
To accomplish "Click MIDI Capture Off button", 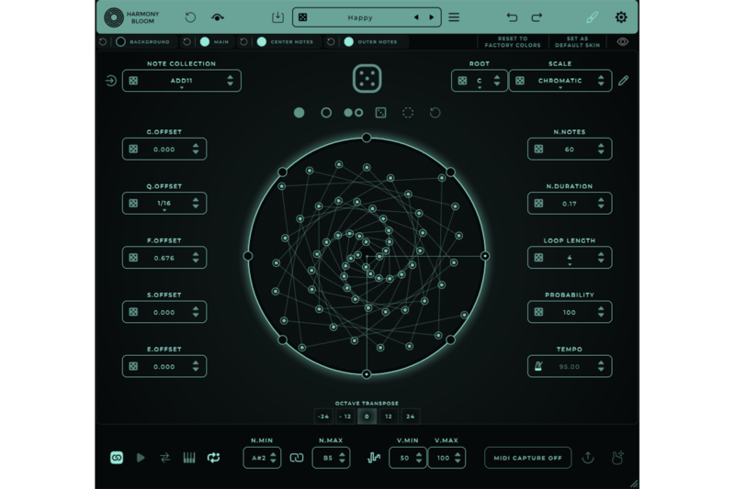I will click(527, 458).
